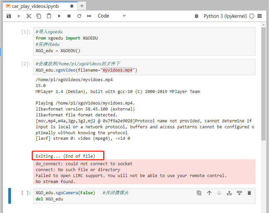
Task: Click the "Failed to open LIRC support" message
Action: pyautogui.click(x=70, y=176)
